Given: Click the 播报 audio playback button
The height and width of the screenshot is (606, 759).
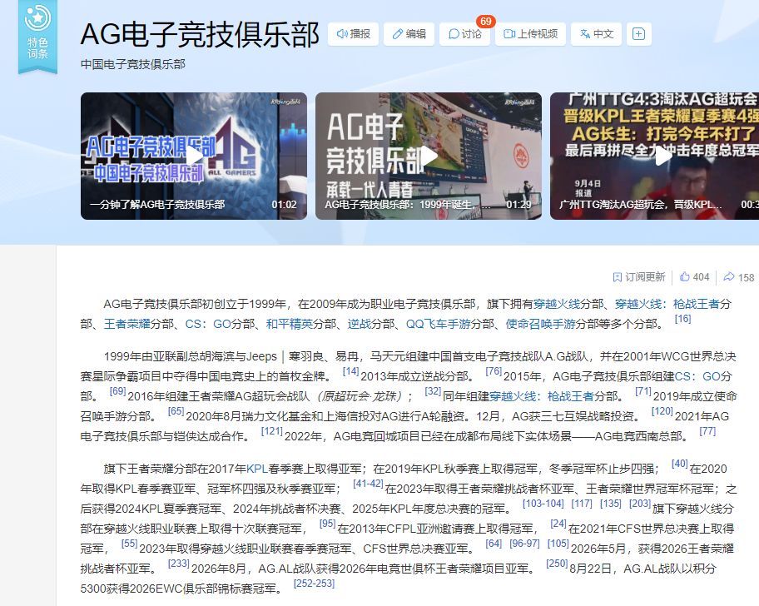Looking at the screenshot, I should pos(353,34).
